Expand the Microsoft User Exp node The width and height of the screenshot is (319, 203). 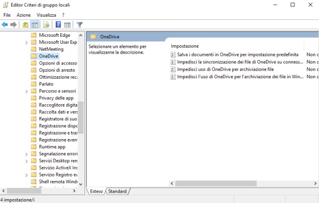pos(27,42)
